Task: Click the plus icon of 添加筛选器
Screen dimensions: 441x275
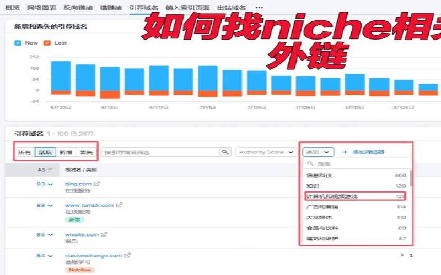Action: click(345, 152)
